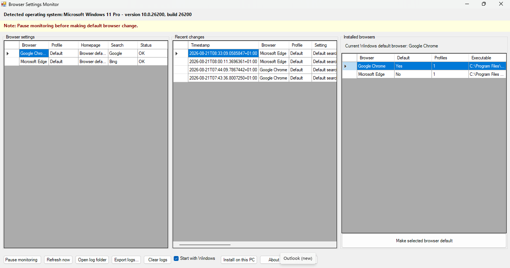510x268 pixels.
Task: Click the Homepage column header
Action: point(93,45)
